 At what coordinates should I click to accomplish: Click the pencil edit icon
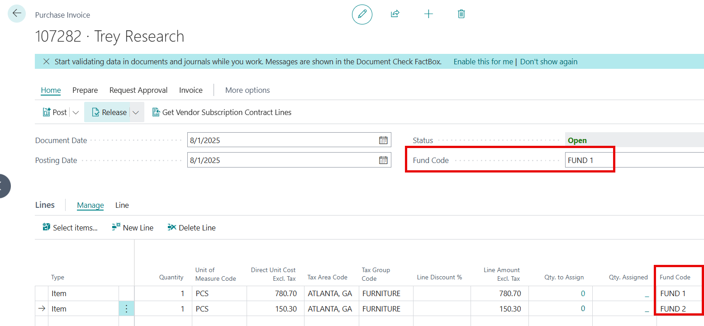362,14
